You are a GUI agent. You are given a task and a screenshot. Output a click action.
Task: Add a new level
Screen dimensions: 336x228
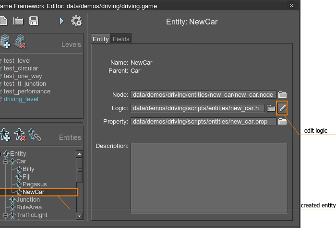coord(5,42)
